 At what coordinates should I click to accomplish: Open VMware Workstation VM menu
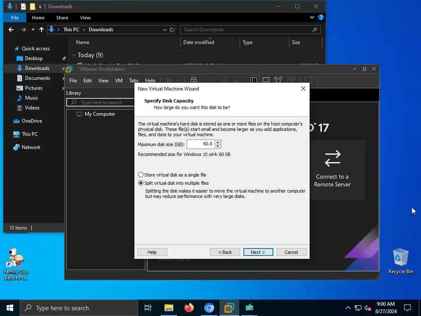119,80
